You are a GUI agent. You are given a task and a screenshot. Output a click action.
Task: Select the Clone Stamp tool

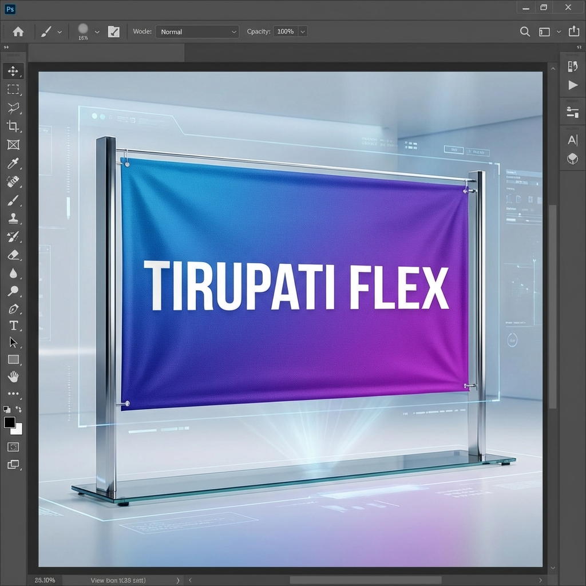pyautogui.click(x=13, y=219)
